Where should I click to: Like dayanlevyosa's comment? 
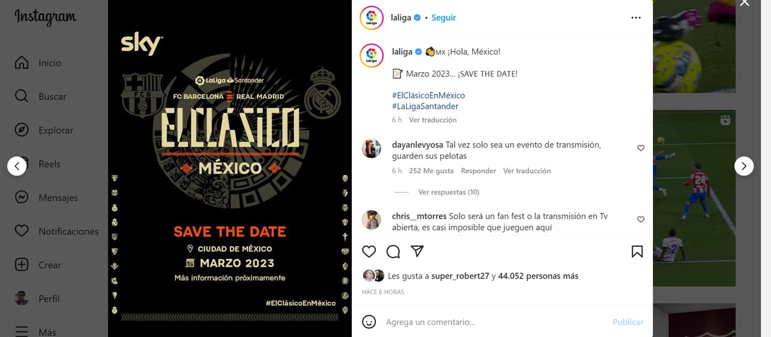point(641,148)
